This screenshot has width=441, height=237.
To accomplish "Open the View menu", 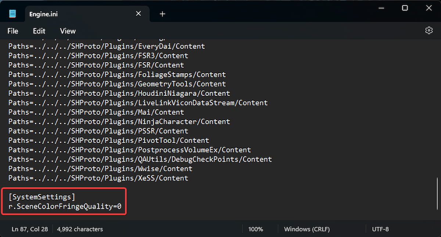I will coord(68,31).
